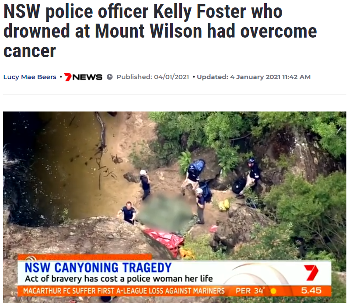Click the Updated 4 January 2021 timestamp
Viewport: 349px width, 303px height.
[x=254, y=77]
